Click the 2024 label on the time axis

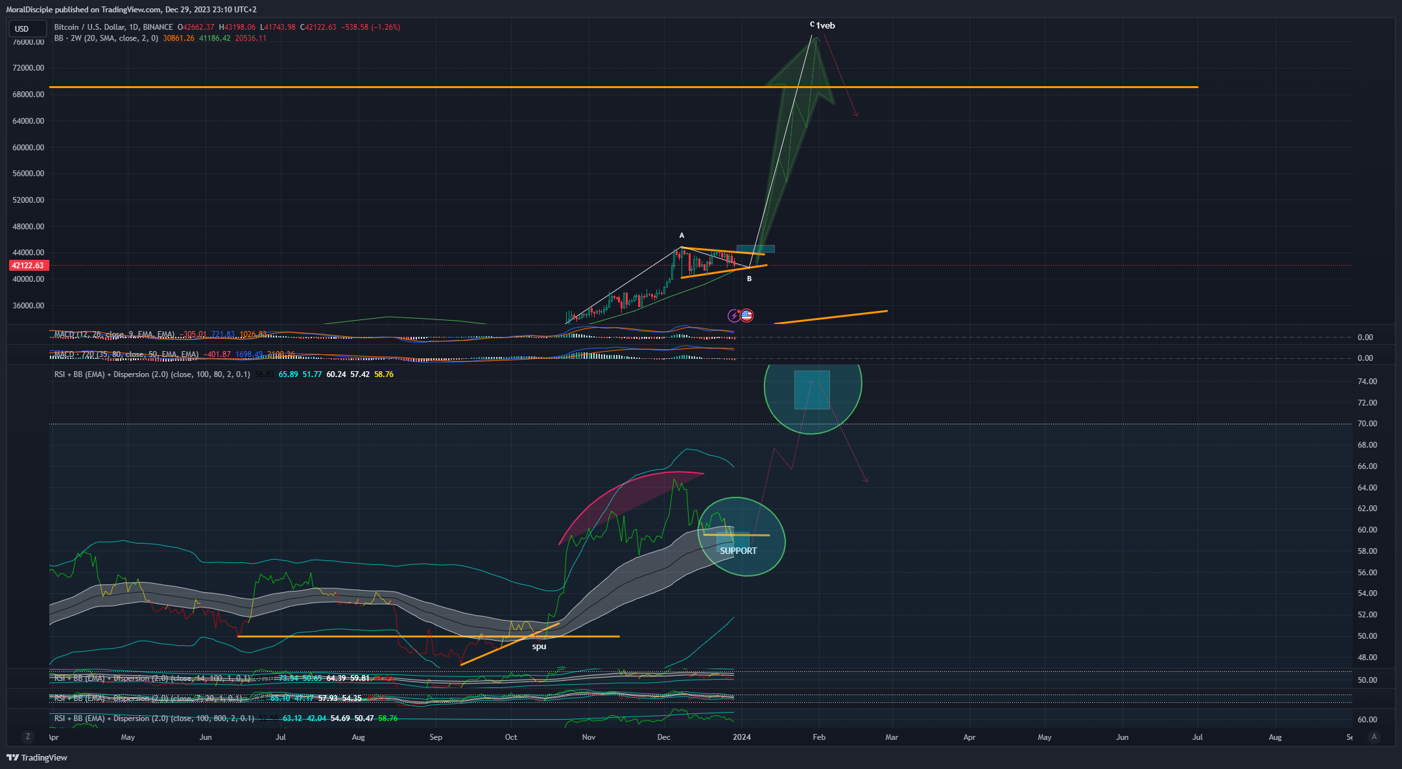point(741,737)
